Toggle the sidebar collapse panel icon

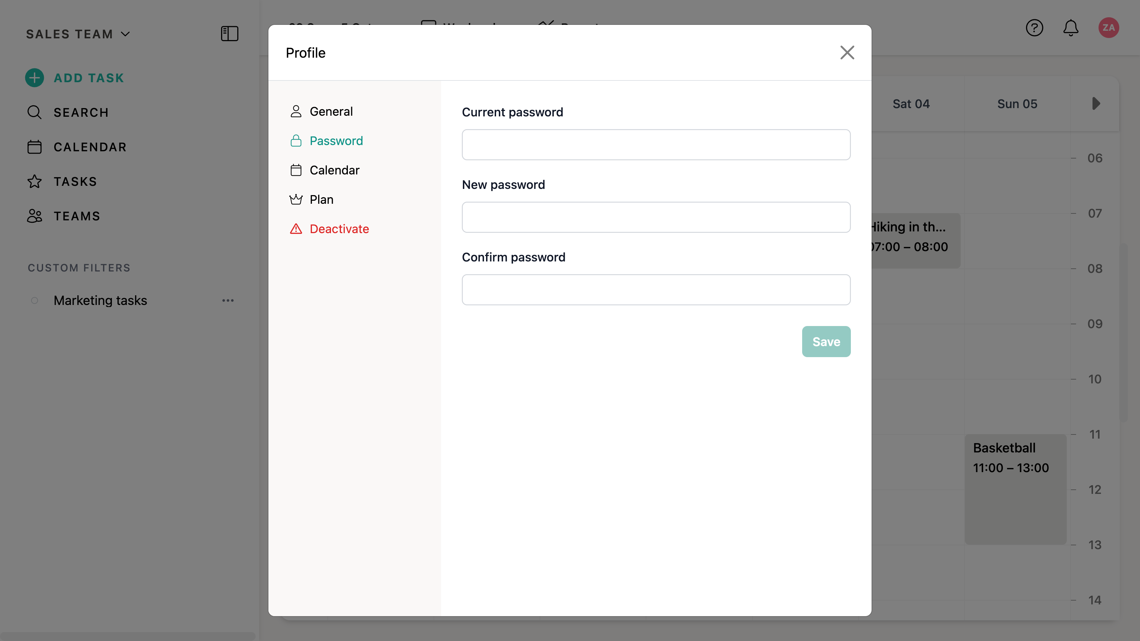coord(229,34)
